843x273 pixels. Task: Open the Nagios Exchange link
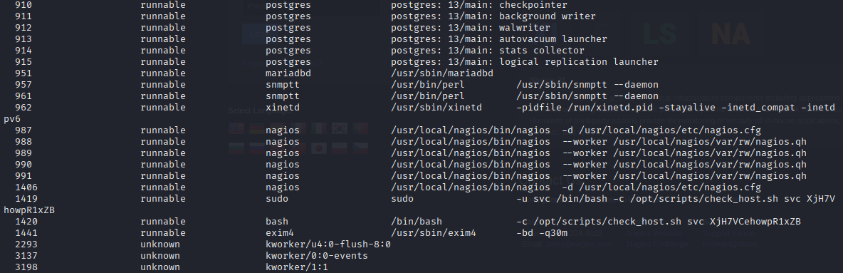coord(657,244)
